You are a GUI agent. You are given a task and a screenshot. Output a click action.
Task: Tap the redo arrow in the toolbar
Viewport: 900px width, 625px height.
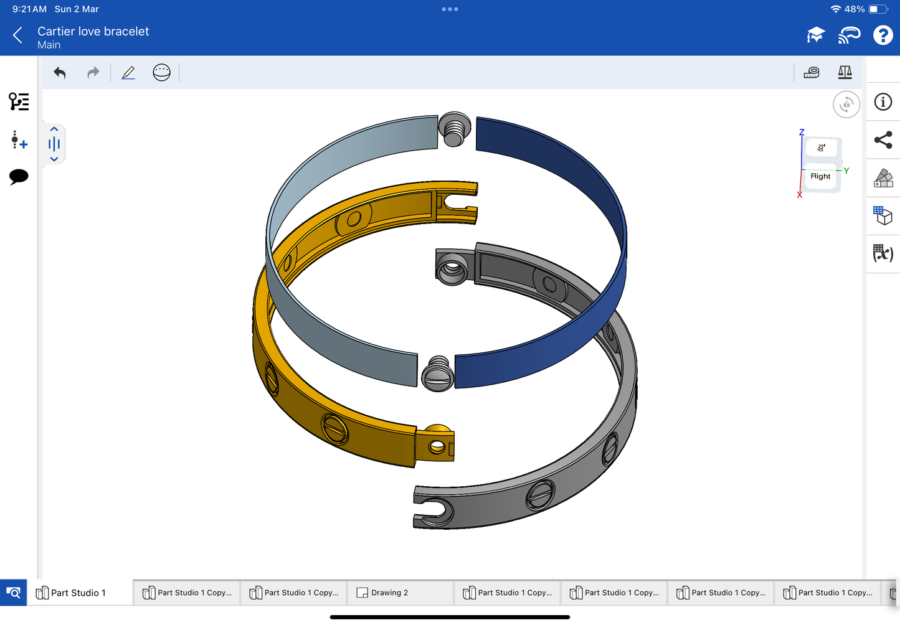93,73
